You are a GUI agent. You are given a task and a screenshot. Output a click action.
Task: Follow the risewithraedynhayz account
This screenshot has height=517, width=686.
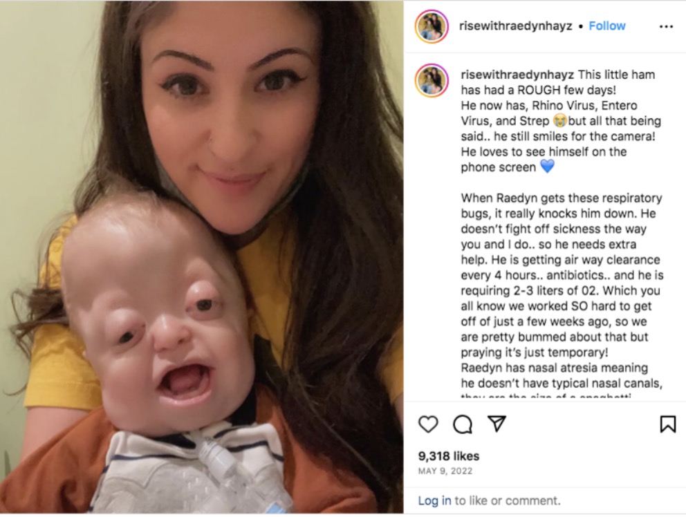(606, 26)
